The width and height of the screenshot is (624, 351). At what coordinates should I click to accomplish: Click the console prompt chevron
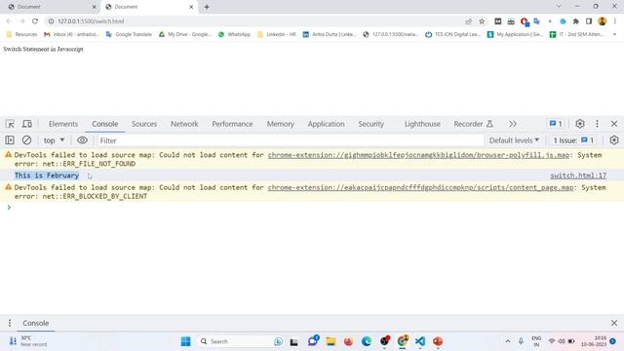click(x=9, y=207)
